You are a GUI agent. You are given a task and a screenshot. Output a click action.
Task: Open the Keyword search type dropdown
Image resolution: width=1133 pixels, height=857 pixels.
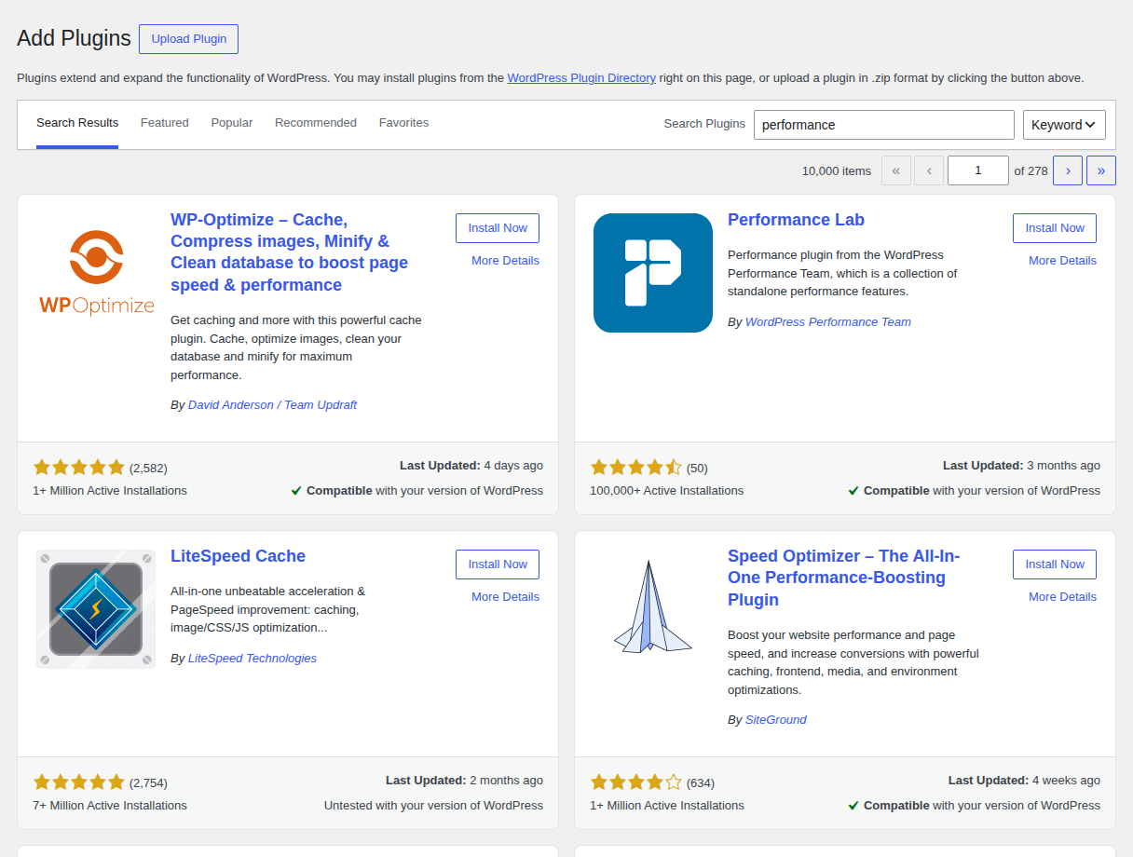tap(1064, 125)
